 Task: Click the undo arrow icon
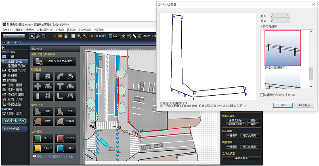coord(43,36)
